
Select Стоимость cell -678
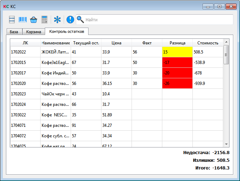(x=208, y=73)
